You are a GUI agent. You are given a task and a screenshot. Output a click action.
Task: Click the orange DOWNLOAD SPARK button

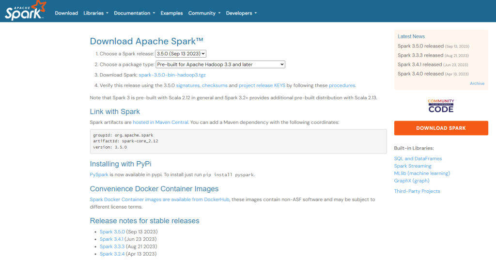click(x=441, y=128)
